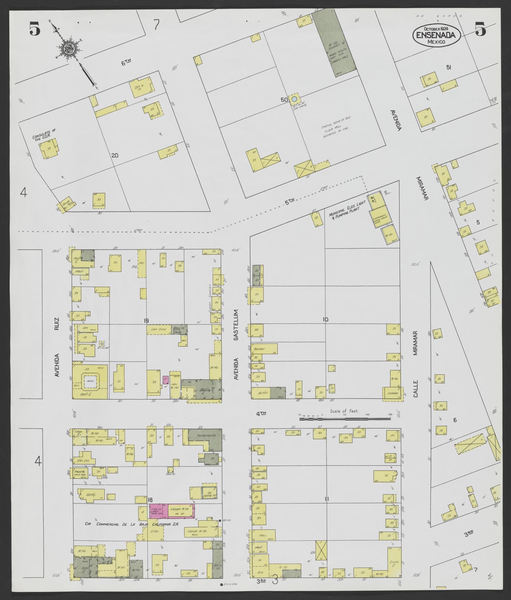The height and width of the screenshot is (600, 511).
Task: Click the Avenida Gastelum street label
Action: (x=236, y=345)
